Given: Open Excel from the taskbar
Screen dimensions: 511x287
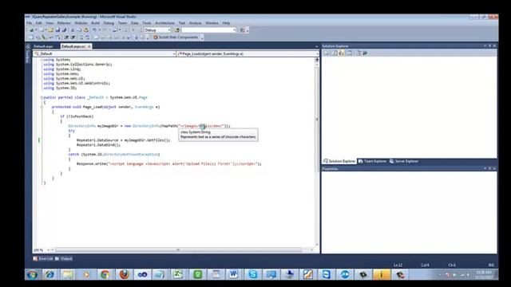Looking at the screenshot, I should 178,274.
